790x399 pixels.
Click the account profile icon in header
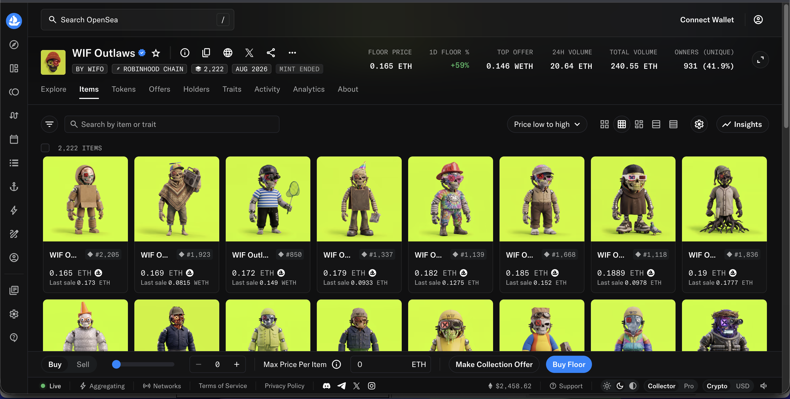[758, 20]
